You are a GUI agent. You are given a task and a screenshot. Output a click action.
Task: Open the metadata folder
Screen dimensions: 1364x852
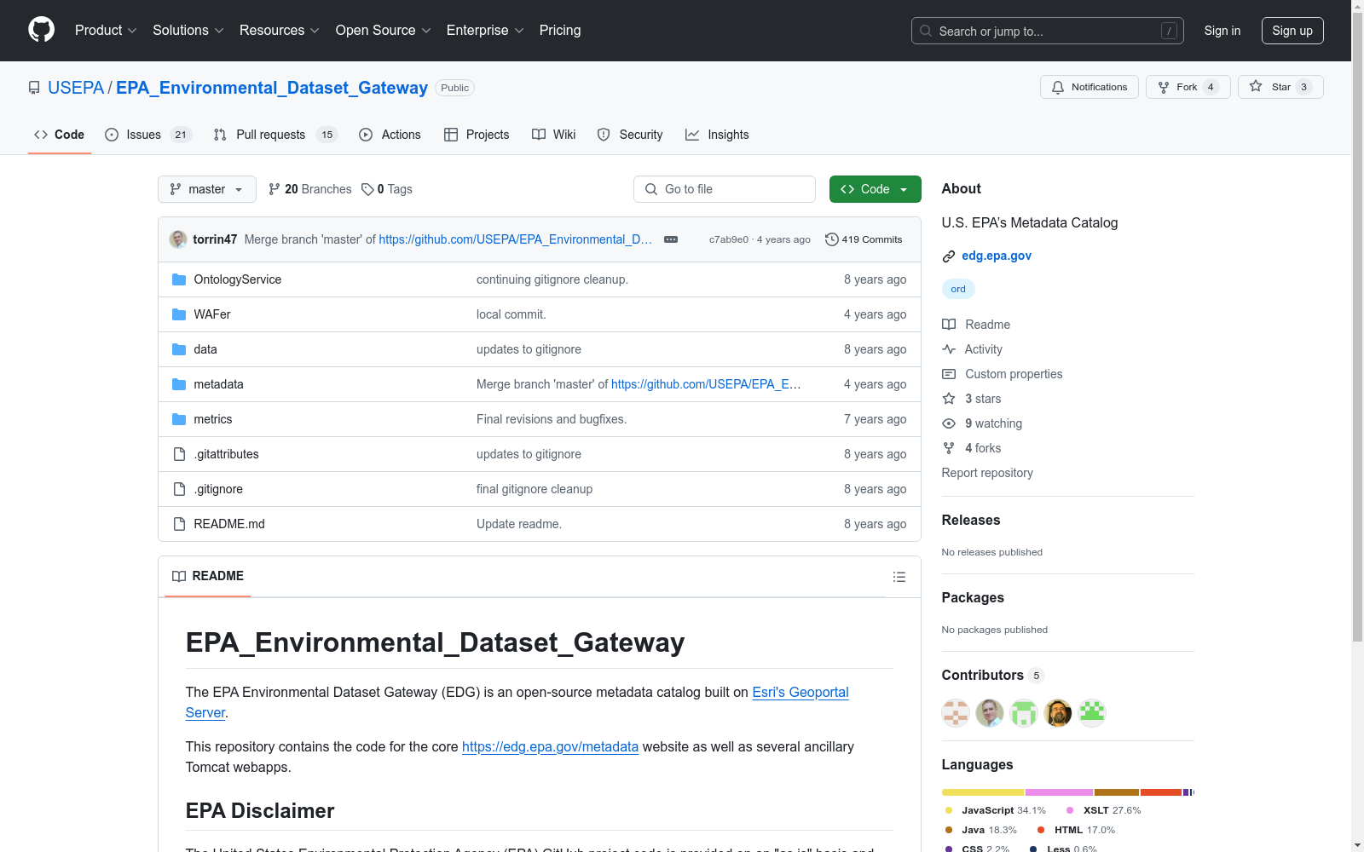tap(218, 384)
